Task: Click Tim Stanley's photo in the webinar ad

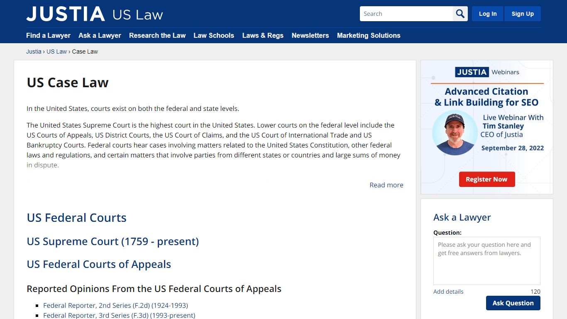Action: coord(455,133)
